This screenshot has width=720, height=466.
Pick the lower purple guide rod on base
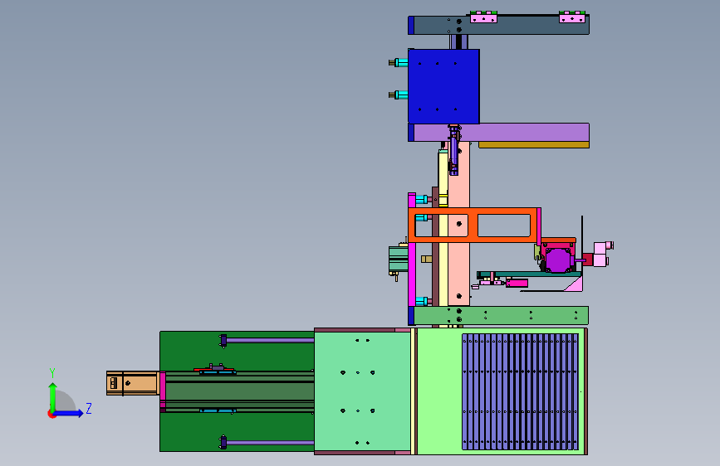(x=270, y=443)
